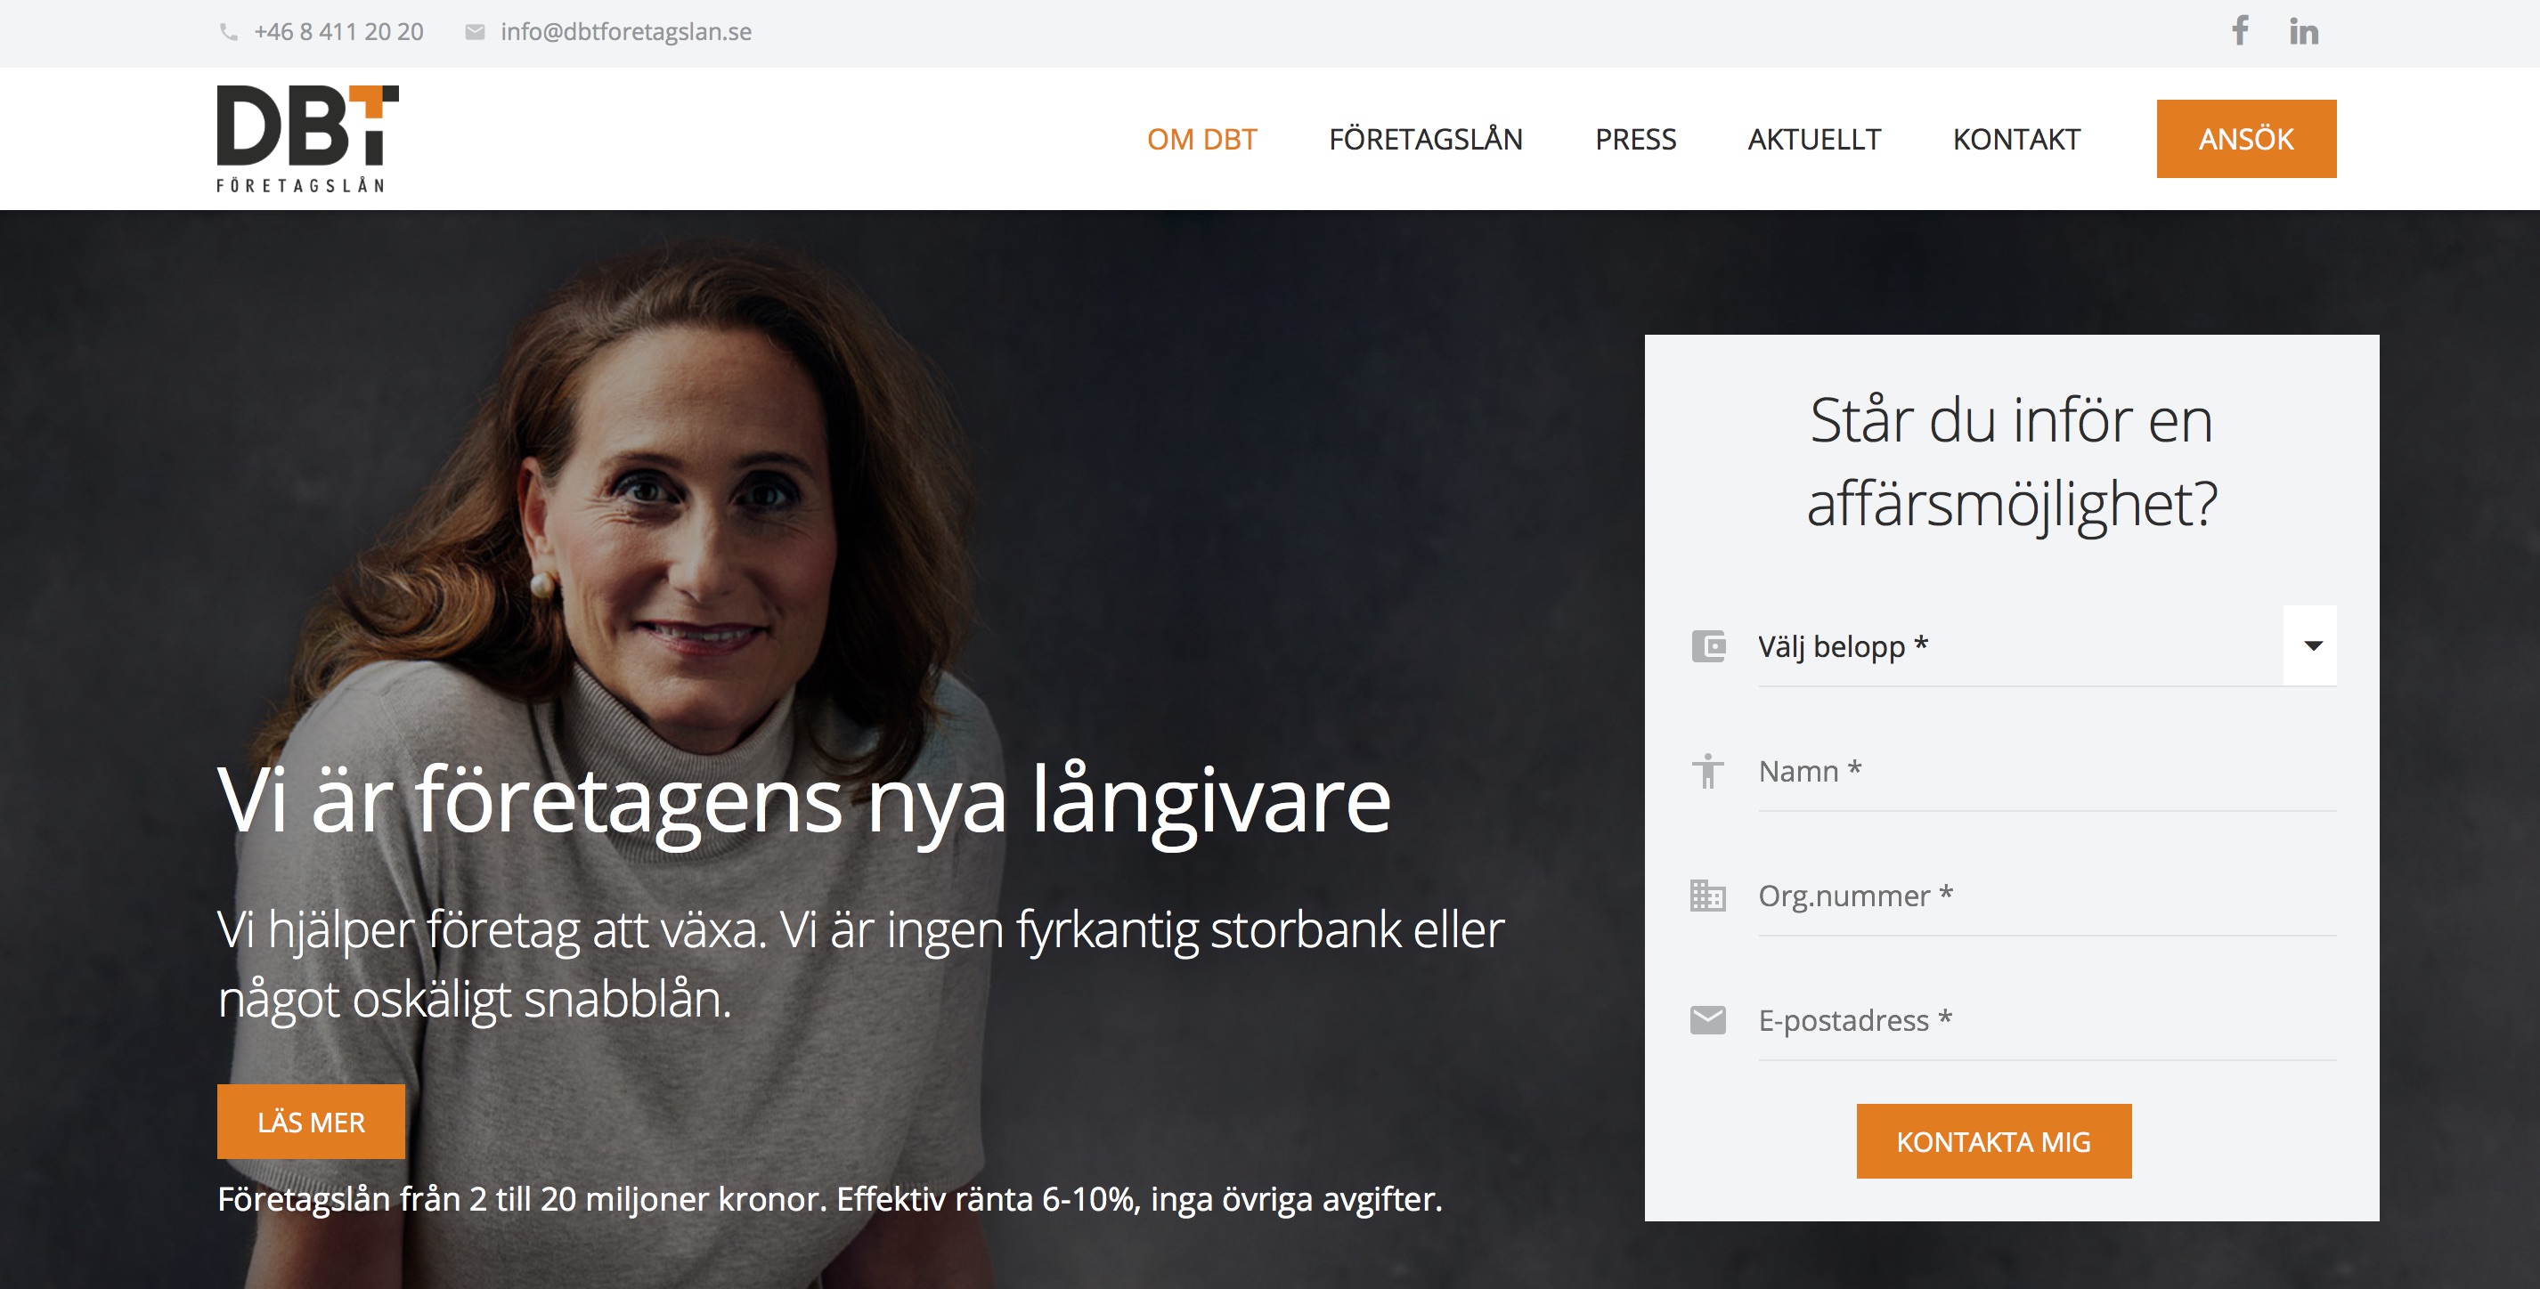Click the mail icon beside E-postadress
The image size is (2540, 1289).
click(x=1708, y=1020)
